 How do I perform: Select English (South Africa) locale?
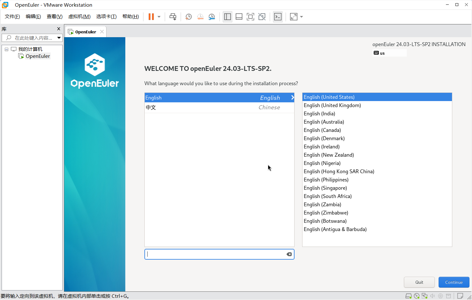point(377,196)
